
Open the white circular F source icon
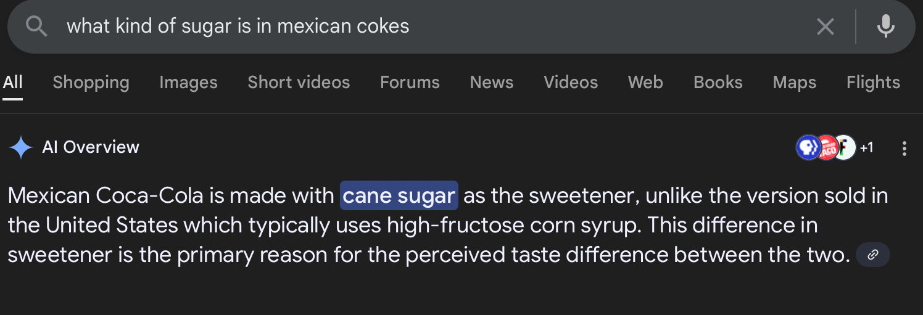coord(845,147)
